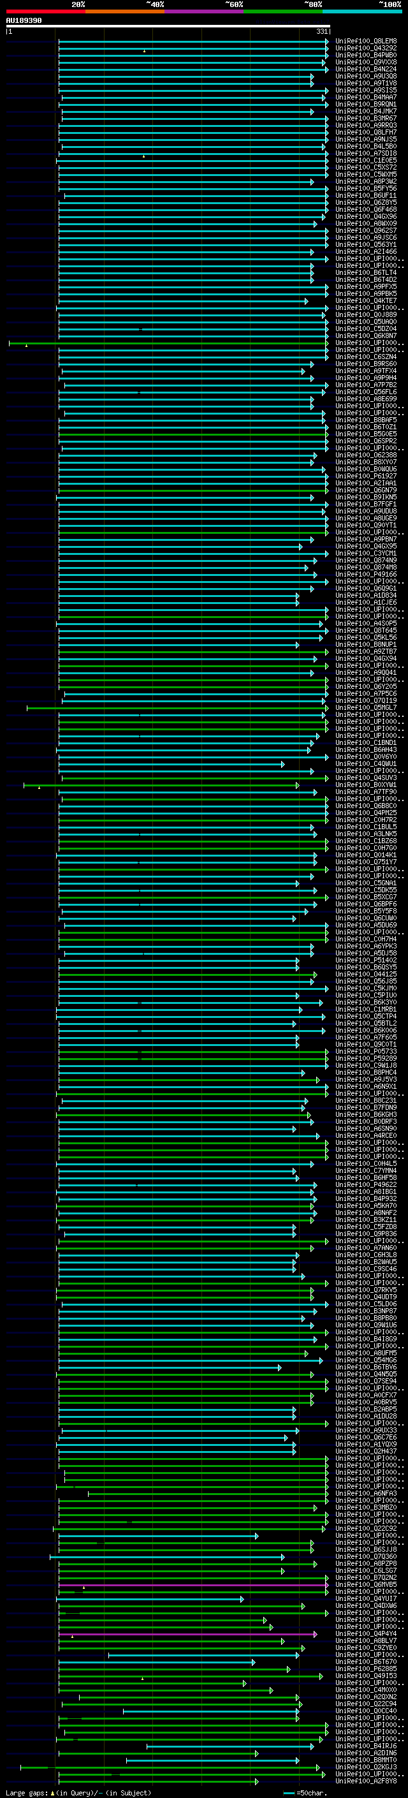Select the UniRef100_Q0J889 label
408x1798 pixels.
(366, 315)
